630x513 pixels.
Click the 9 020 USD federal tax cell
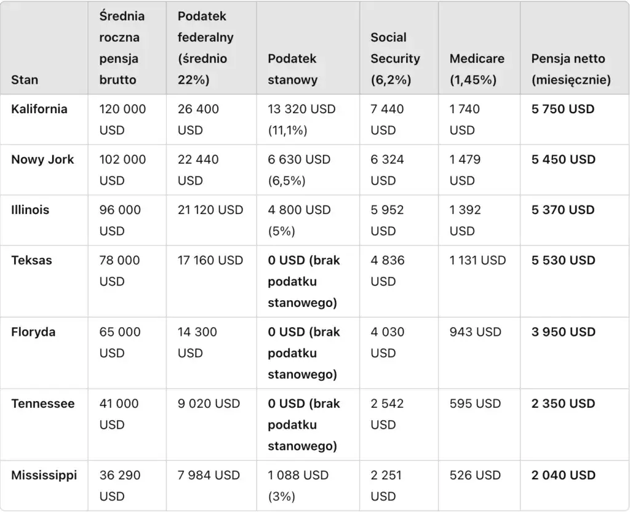[209, 404]
